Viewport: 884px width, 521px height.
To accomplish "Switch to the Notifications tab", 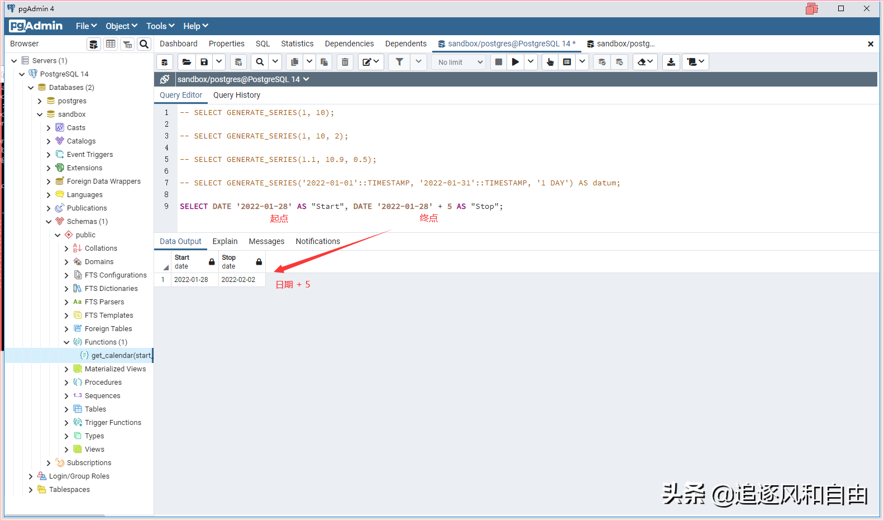I will (x=318, y=241).
